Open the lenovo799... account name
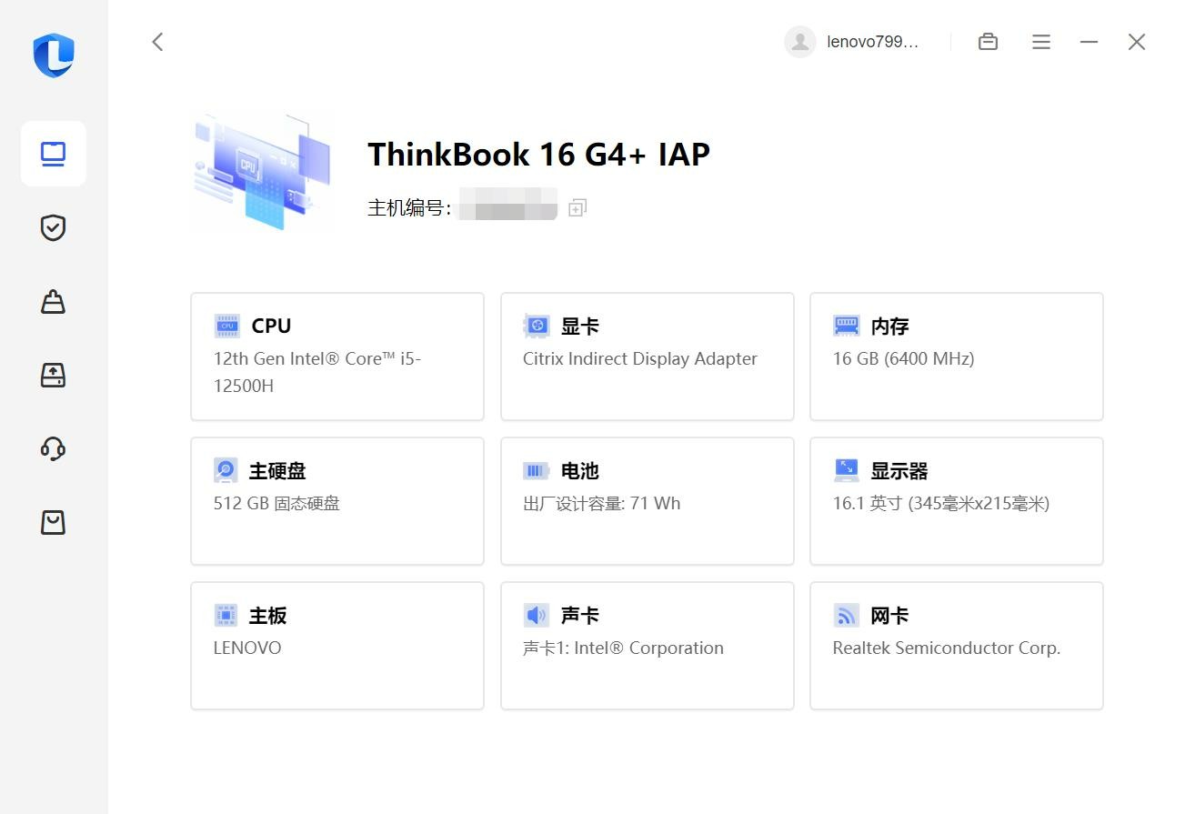This screenshot has width=1185, height=814. (x=873, y=42)
